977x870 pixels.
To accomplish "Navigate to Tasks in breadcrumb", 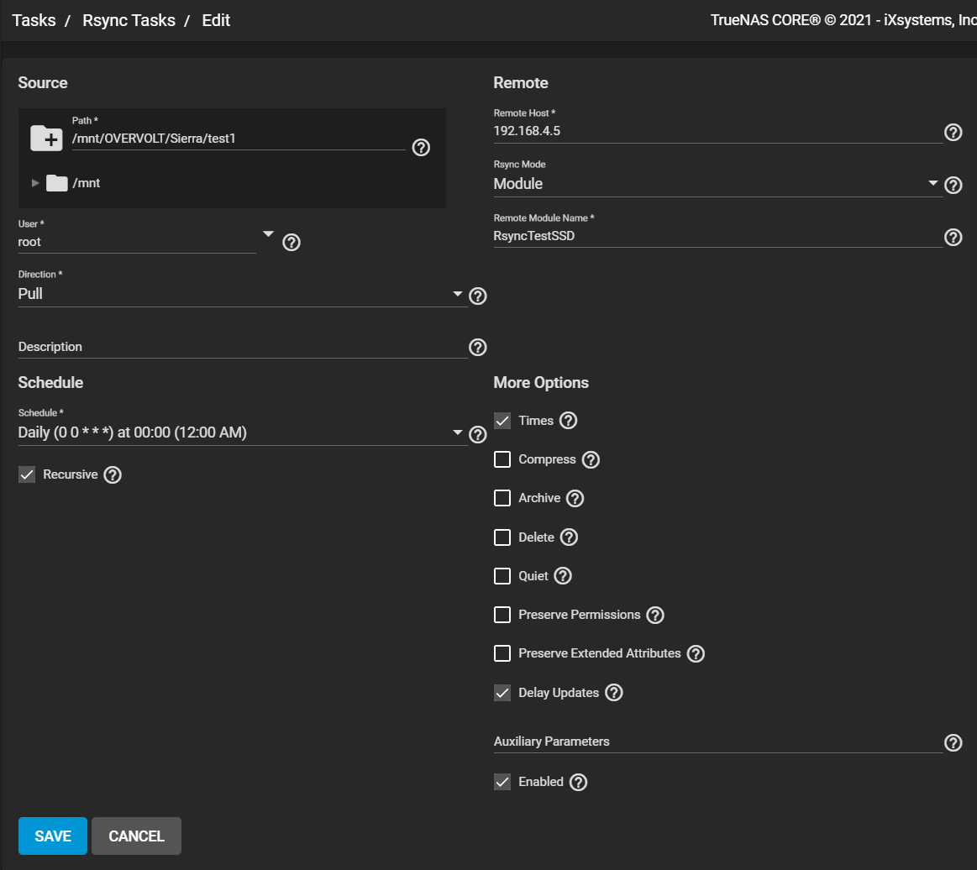I will tap(34, 20).
